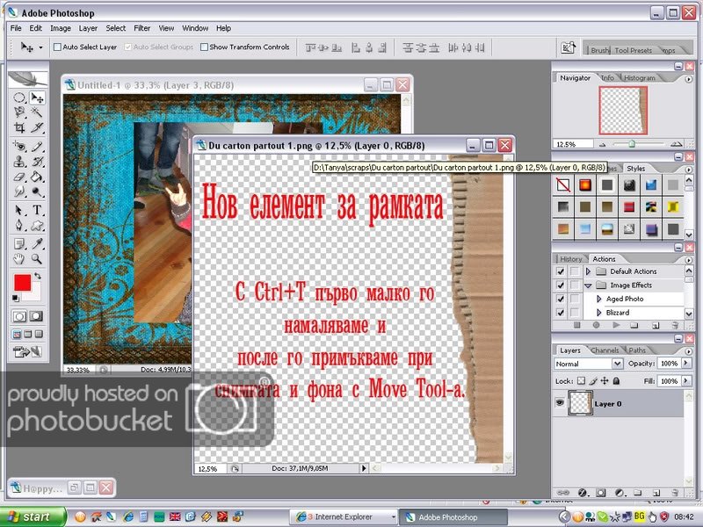Viewport: 703px width, 527px height.
Task: Pick the Crop tool
Action: [19, 127]
